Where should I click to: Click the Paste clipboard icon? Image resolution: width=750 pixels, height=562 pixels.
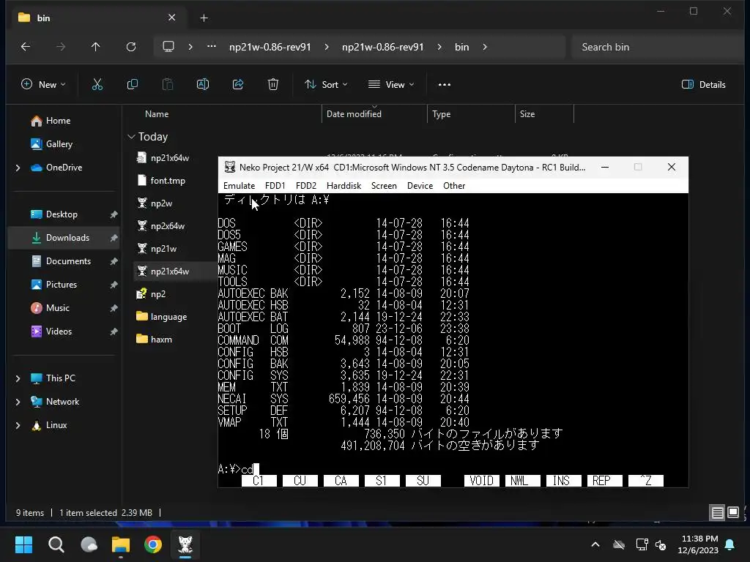click(168, 85)
